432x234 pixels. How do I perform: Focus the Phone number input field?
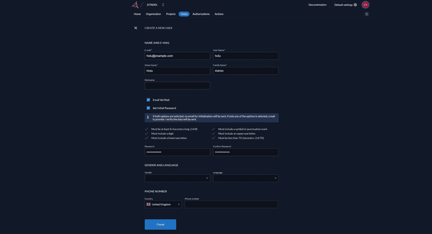[231, 204]
